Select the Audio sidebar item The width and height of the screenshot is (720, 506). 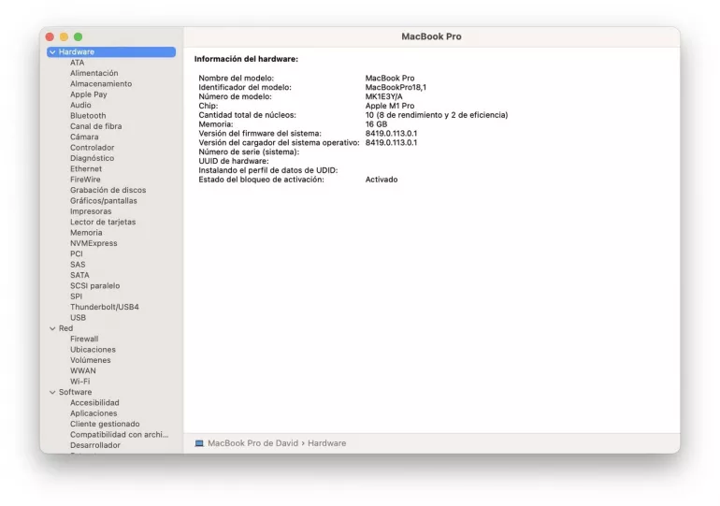[x=80, y=105]
